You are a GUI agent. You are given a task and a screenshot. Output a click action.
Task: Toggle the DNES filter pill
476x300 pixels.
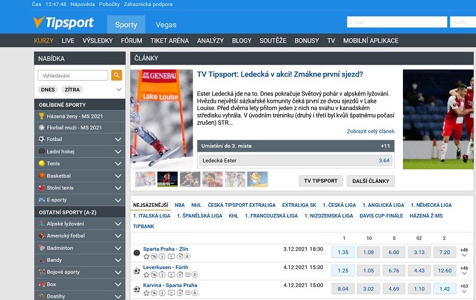(x=48, y=90)
